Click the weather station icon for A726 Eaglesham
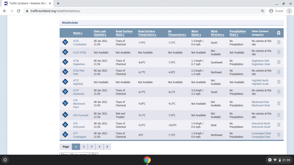Screen dimensions: 294x165 click(65, 62)
